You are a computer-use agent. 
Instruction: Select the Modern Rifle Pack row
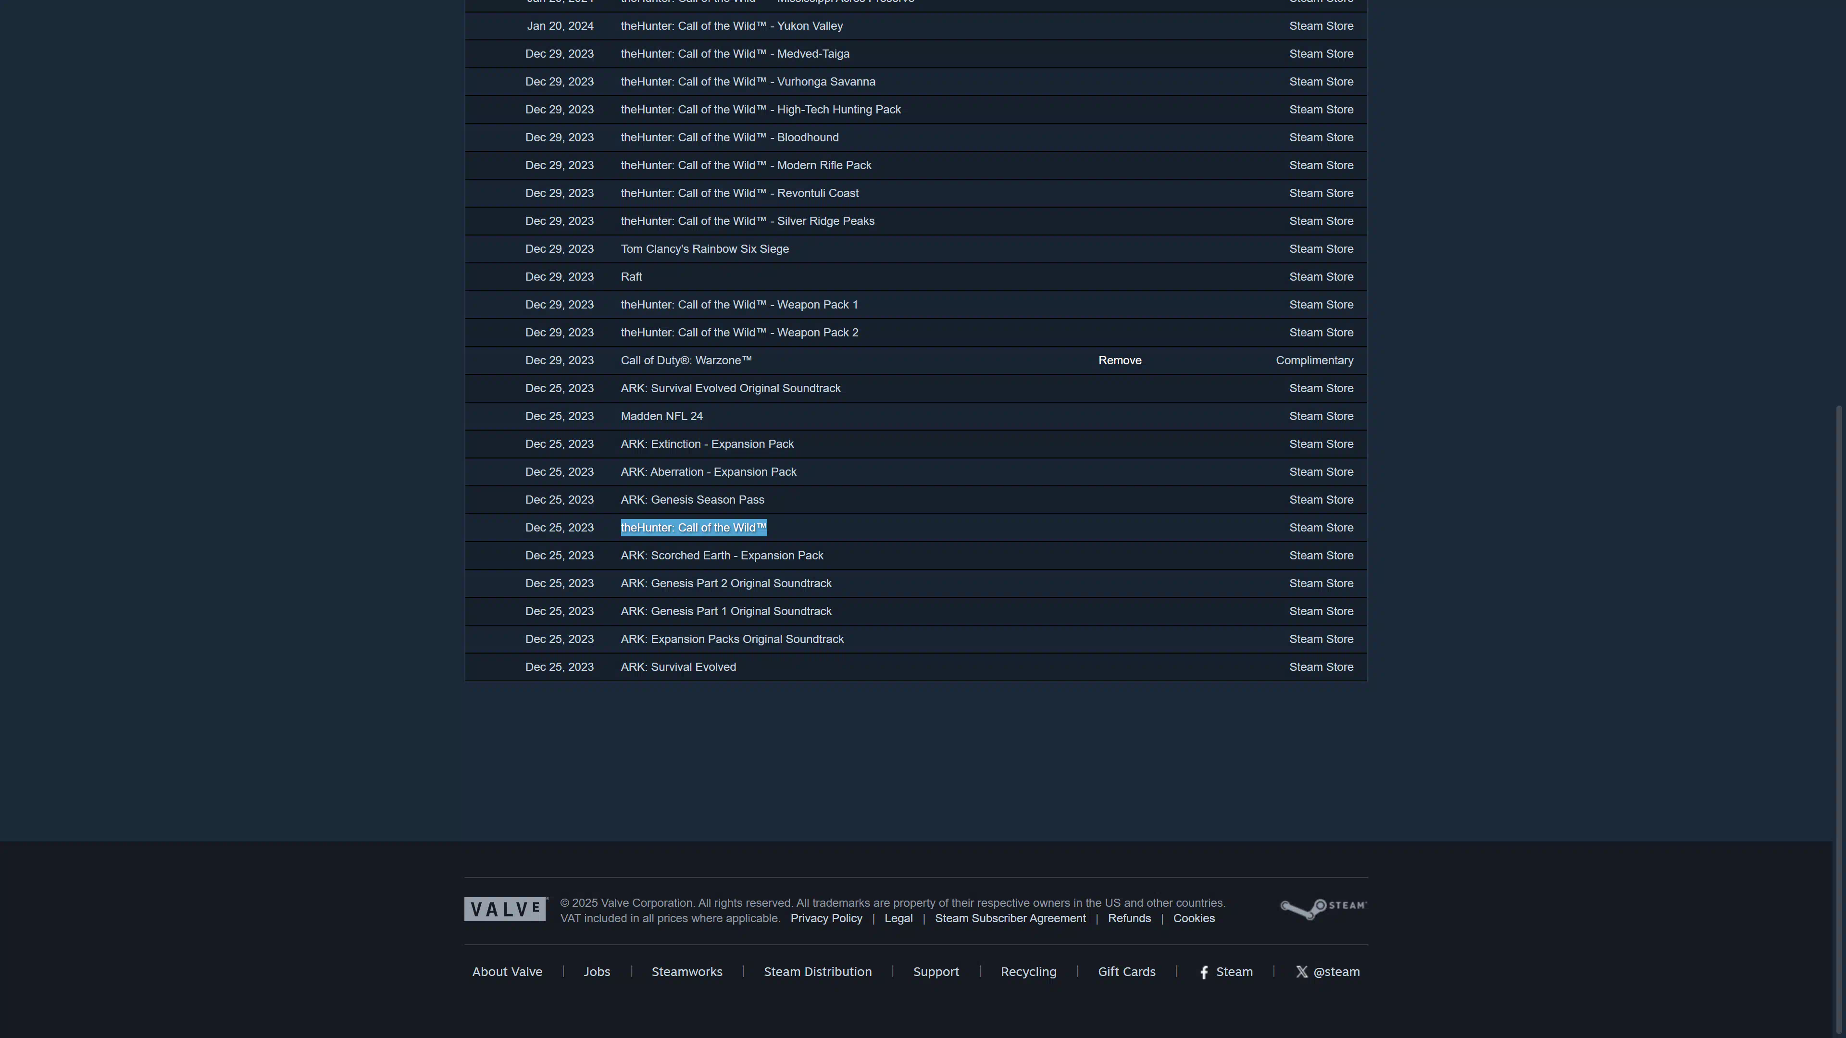point(916,165)
